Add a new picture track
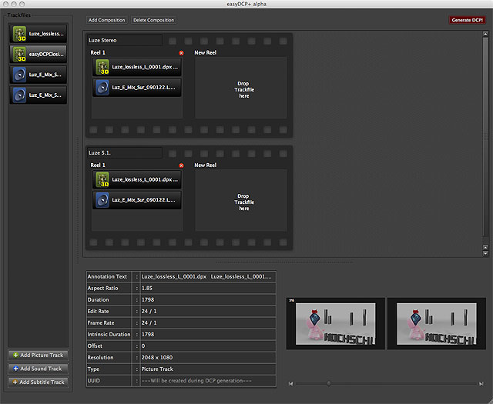The height and width of the screenshot is (404, 493). (x=38, y=355)
